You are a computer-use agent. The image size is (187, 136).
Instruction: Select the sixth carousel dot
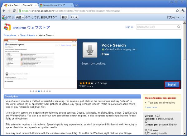[44, 91]
